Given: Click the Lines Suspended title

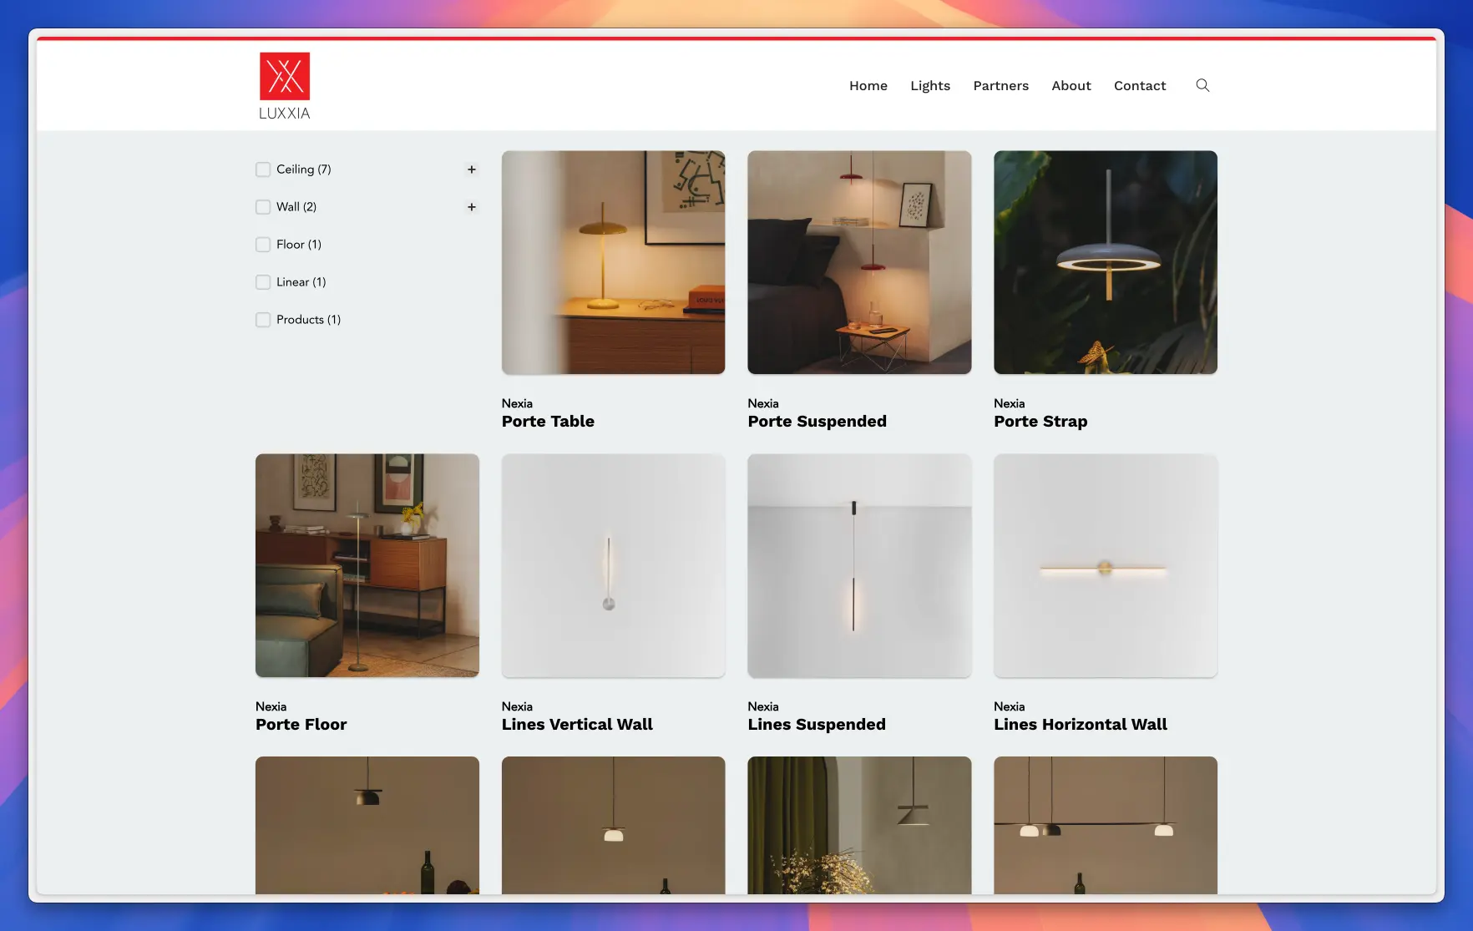Looking at the screenshot, I should pos(817,725).
